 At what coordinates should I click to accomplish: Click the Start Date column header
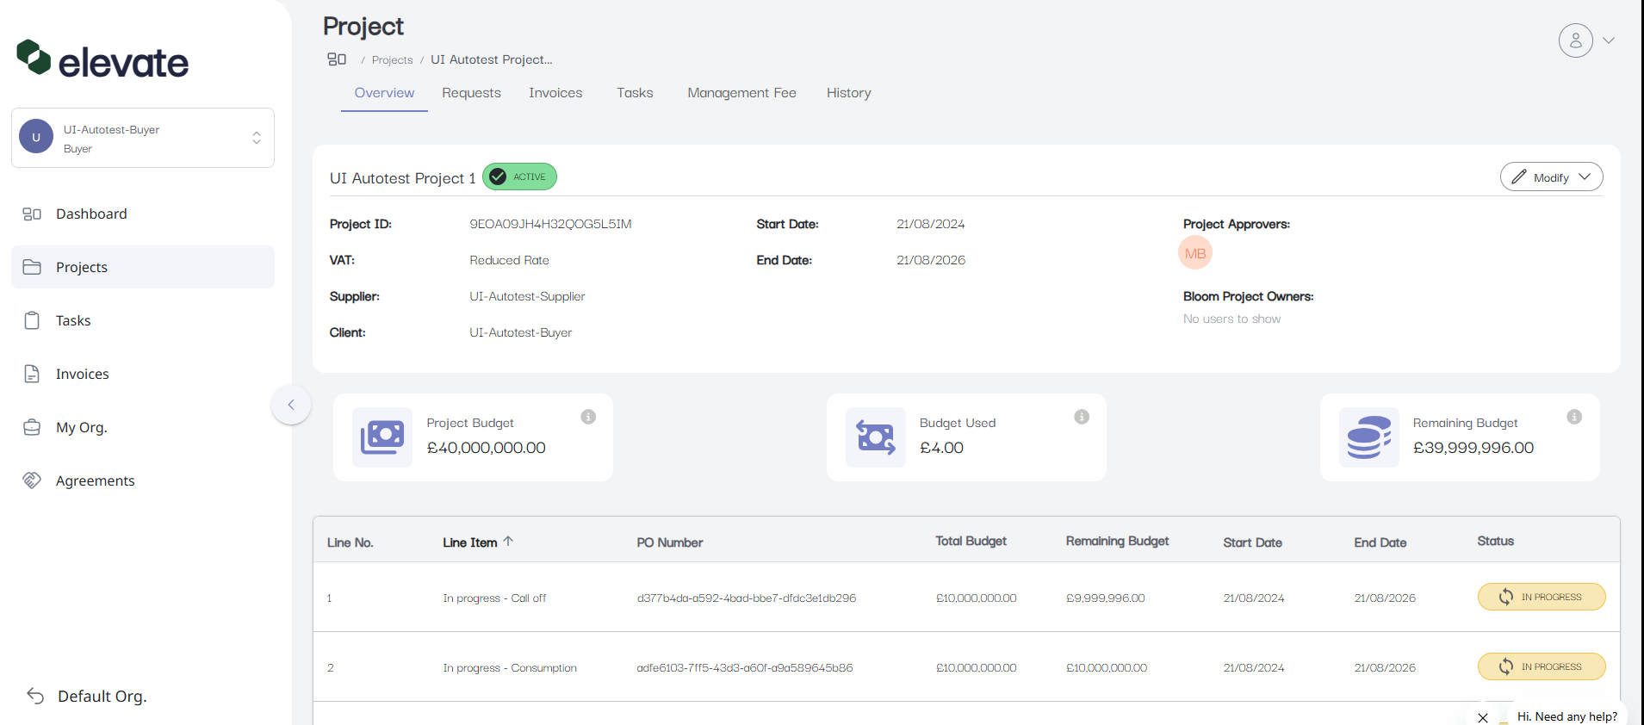point(1252,542)
